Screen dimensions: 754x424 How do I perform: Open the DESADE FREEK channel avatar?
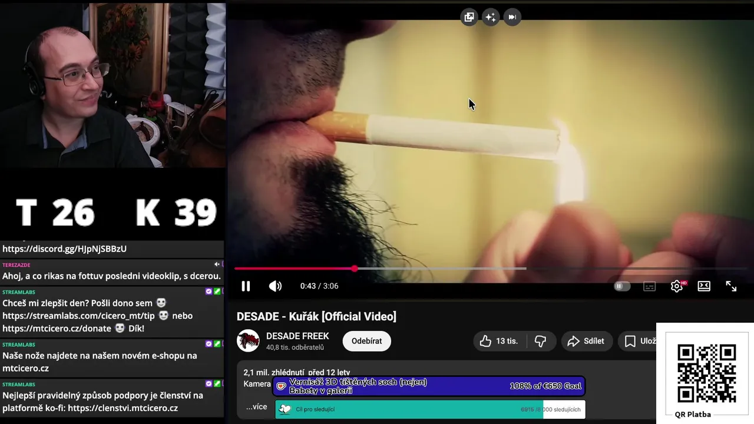pyautogui.click(x=248, y=341)
